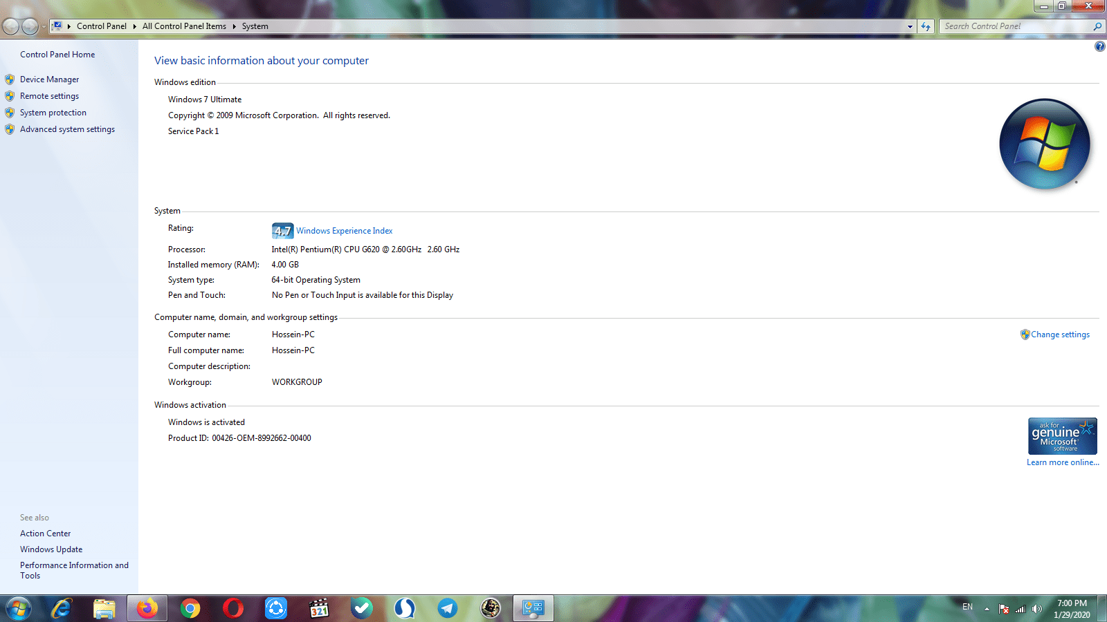Viewport: 1107px width, 622px height.
Task: Click the Windows Experience Index 4.7 badge
Action: 282,231
